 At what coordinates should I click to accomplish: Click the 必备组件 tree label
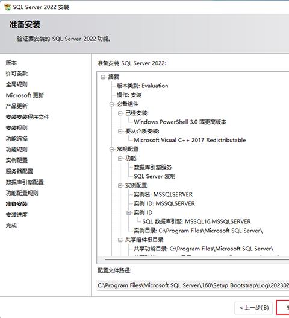pos(128,104)
